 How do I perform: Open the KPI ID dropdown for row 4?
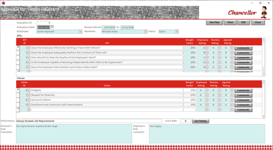pos(29,62)
